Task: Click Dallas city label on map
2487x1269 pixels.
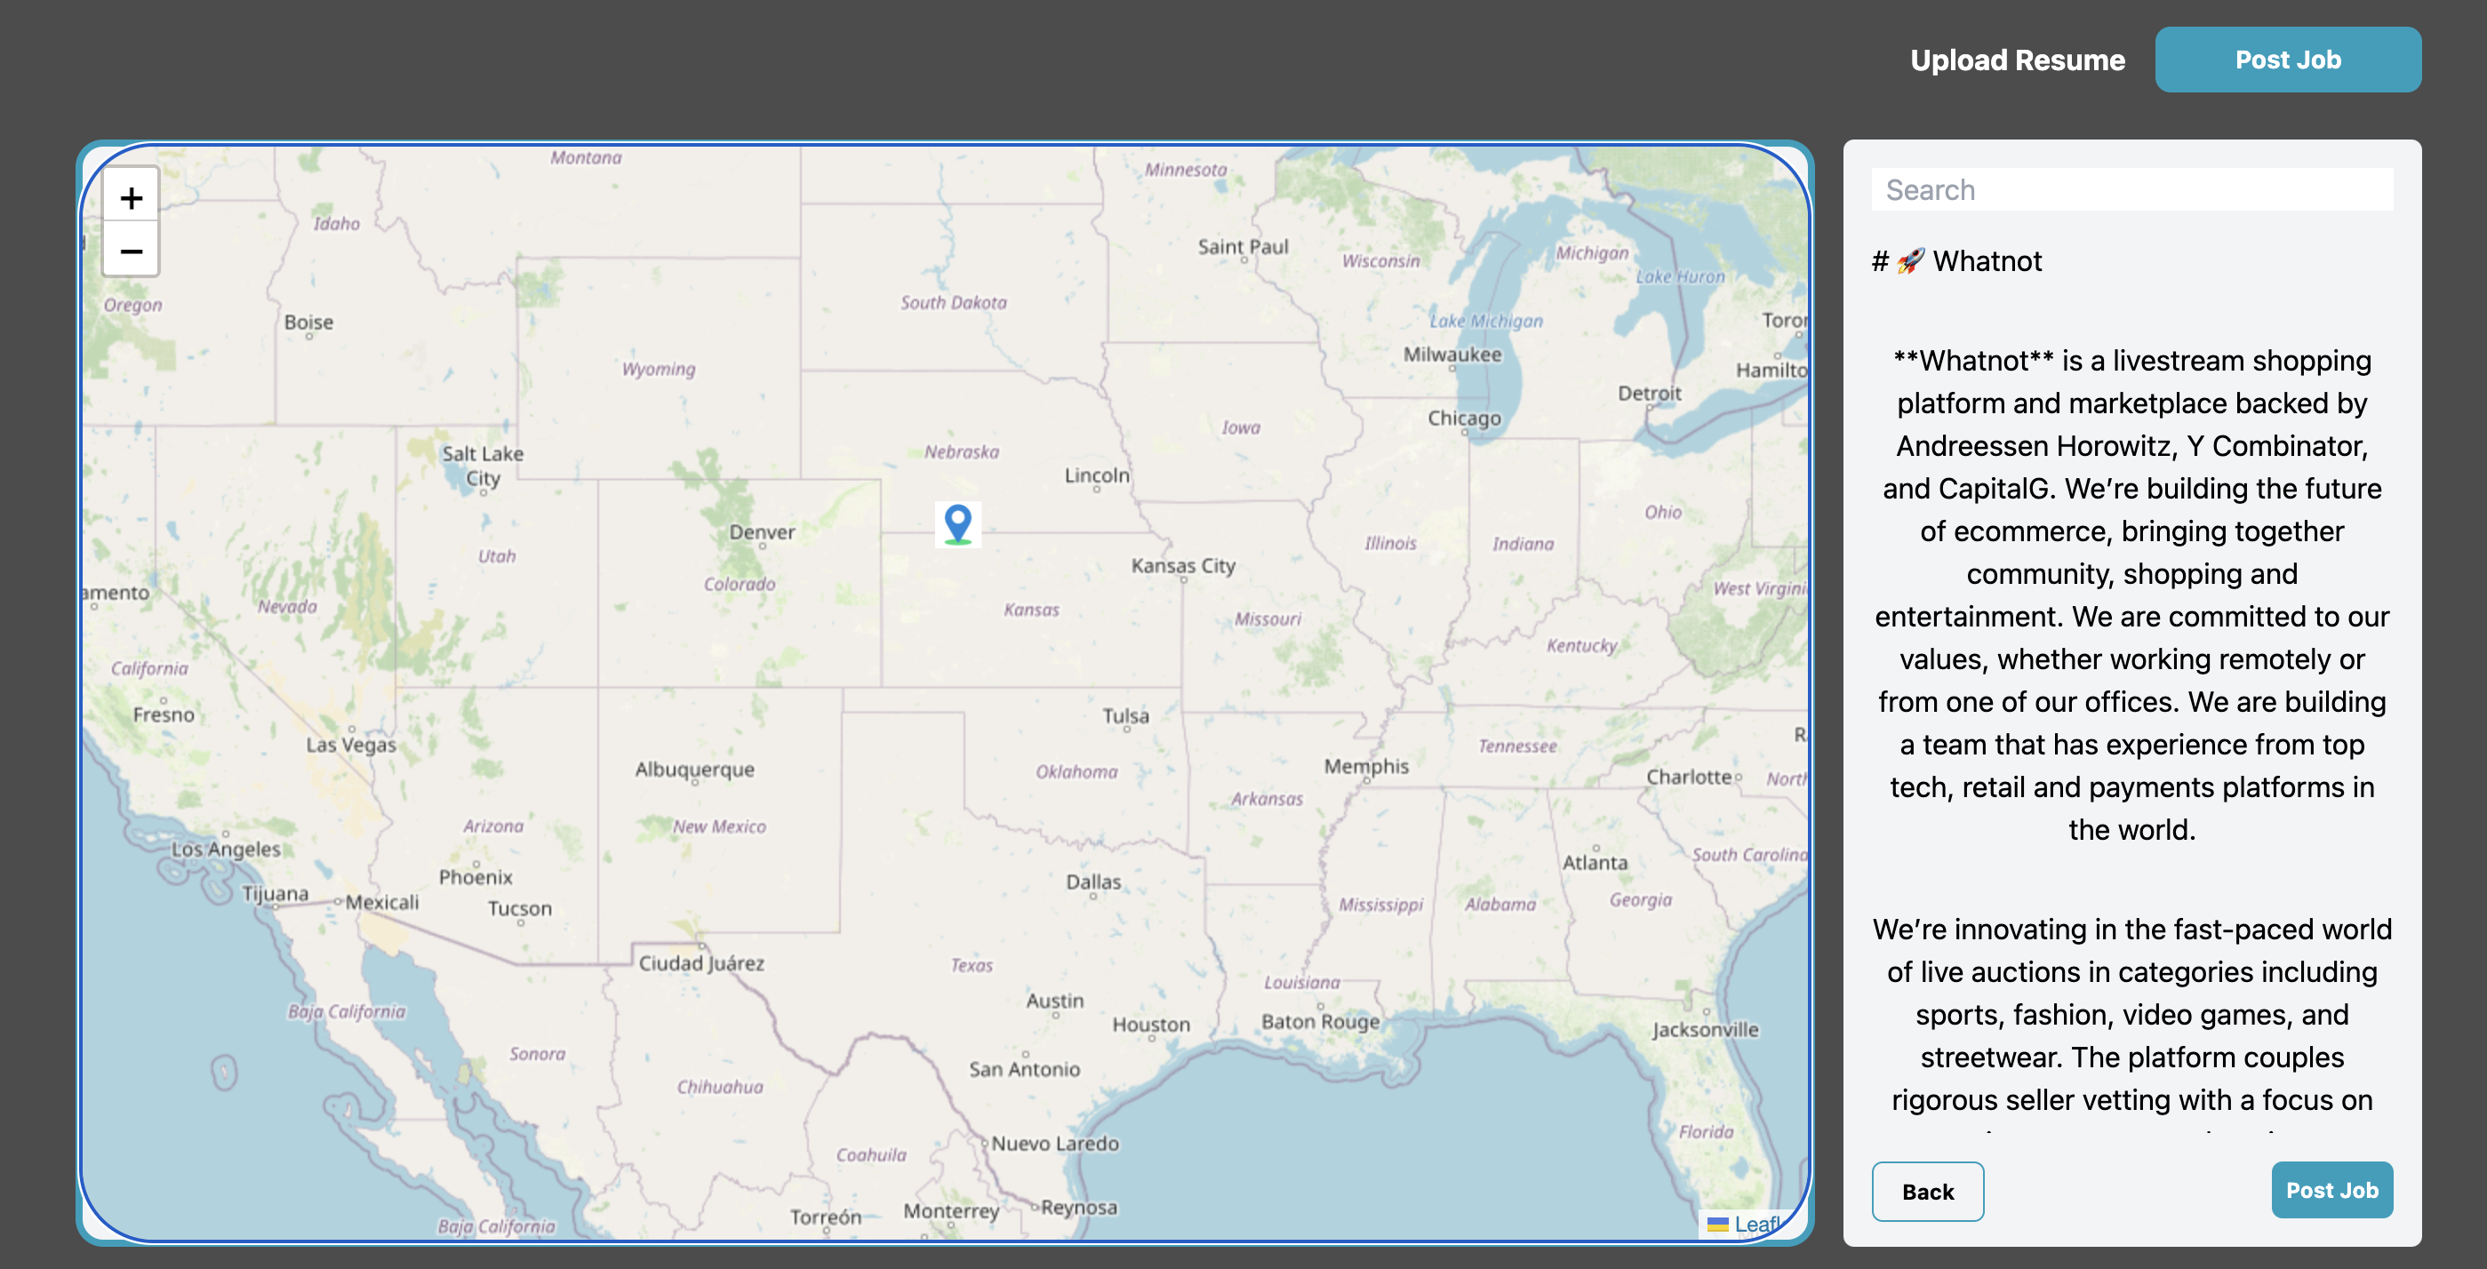Action: coord(1093,881)
